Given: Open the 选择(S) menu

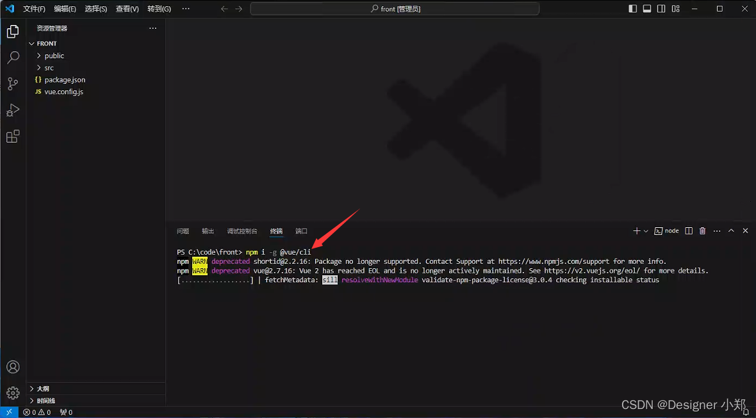Looking at the screenshot, I should [96, 9].
